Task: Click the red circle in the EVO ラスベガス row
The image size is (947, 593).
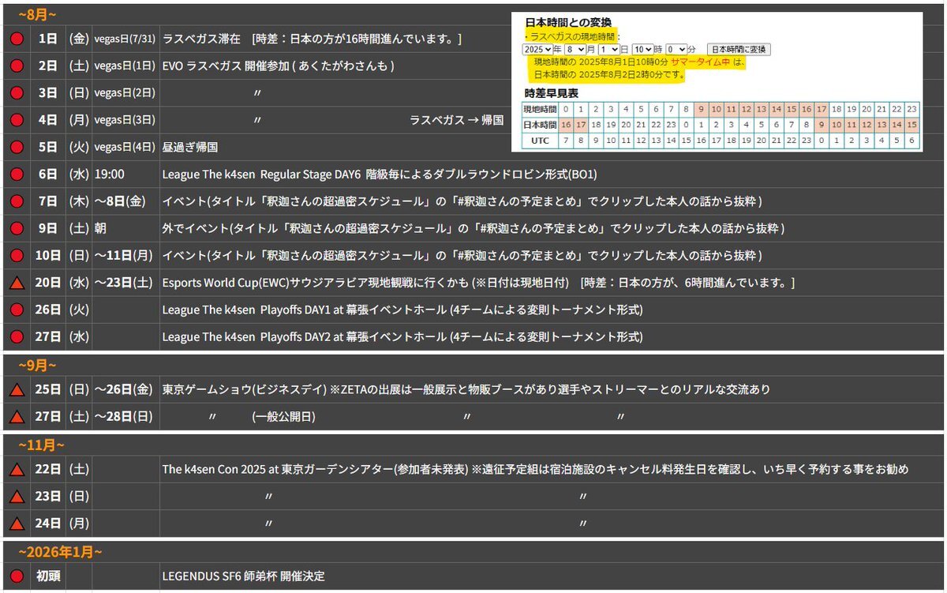Action: pyautogui.click(x=17, y=66)
